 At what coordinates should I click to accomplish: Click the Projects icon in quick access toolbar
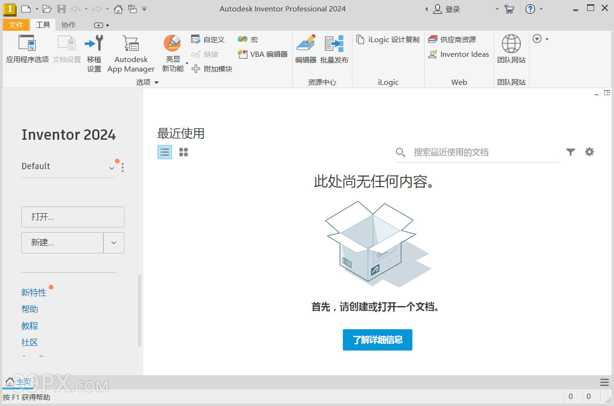point(132,9)
